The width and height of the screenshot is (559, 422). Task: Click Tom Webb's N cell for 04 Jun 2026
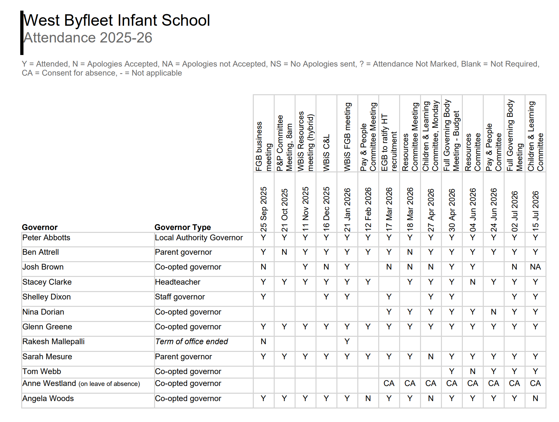(x=472, y=372)
